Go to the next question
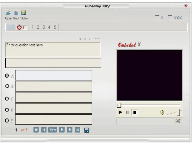Viewport: 193px width, 143px height. point(62,130)
